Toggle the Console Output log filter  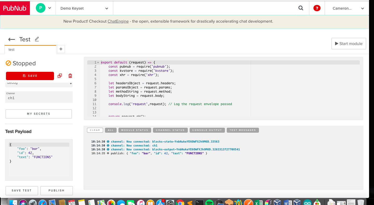[207, 130]
